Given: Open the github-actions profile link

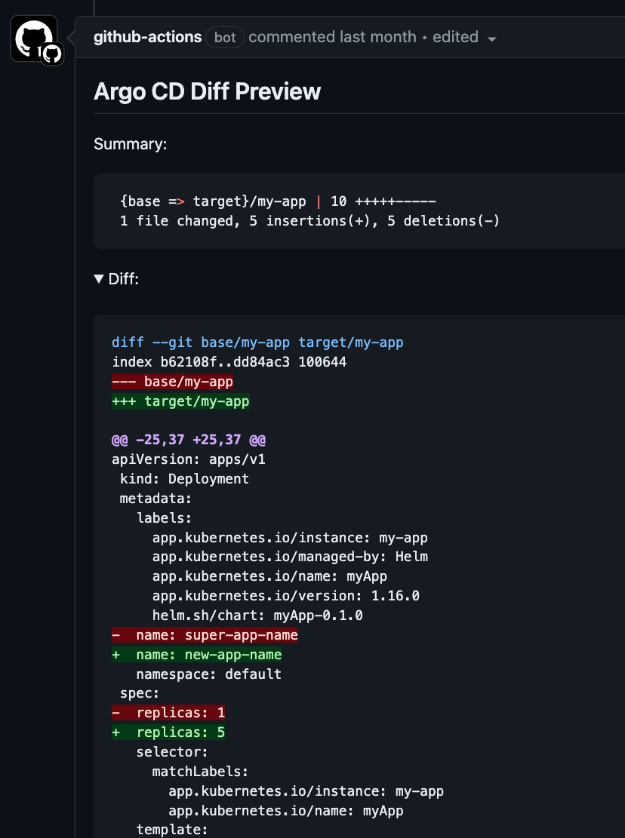Looking at the screenshot, I should coord(147,37).
